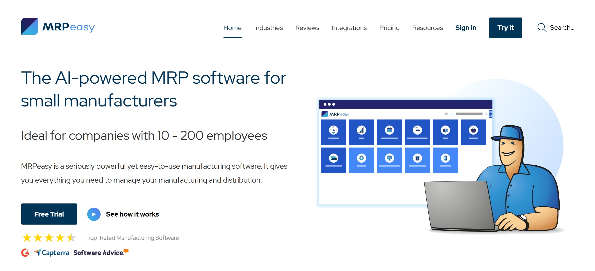Open the Resources menu

pyautogui.click(x=427, y=28)
